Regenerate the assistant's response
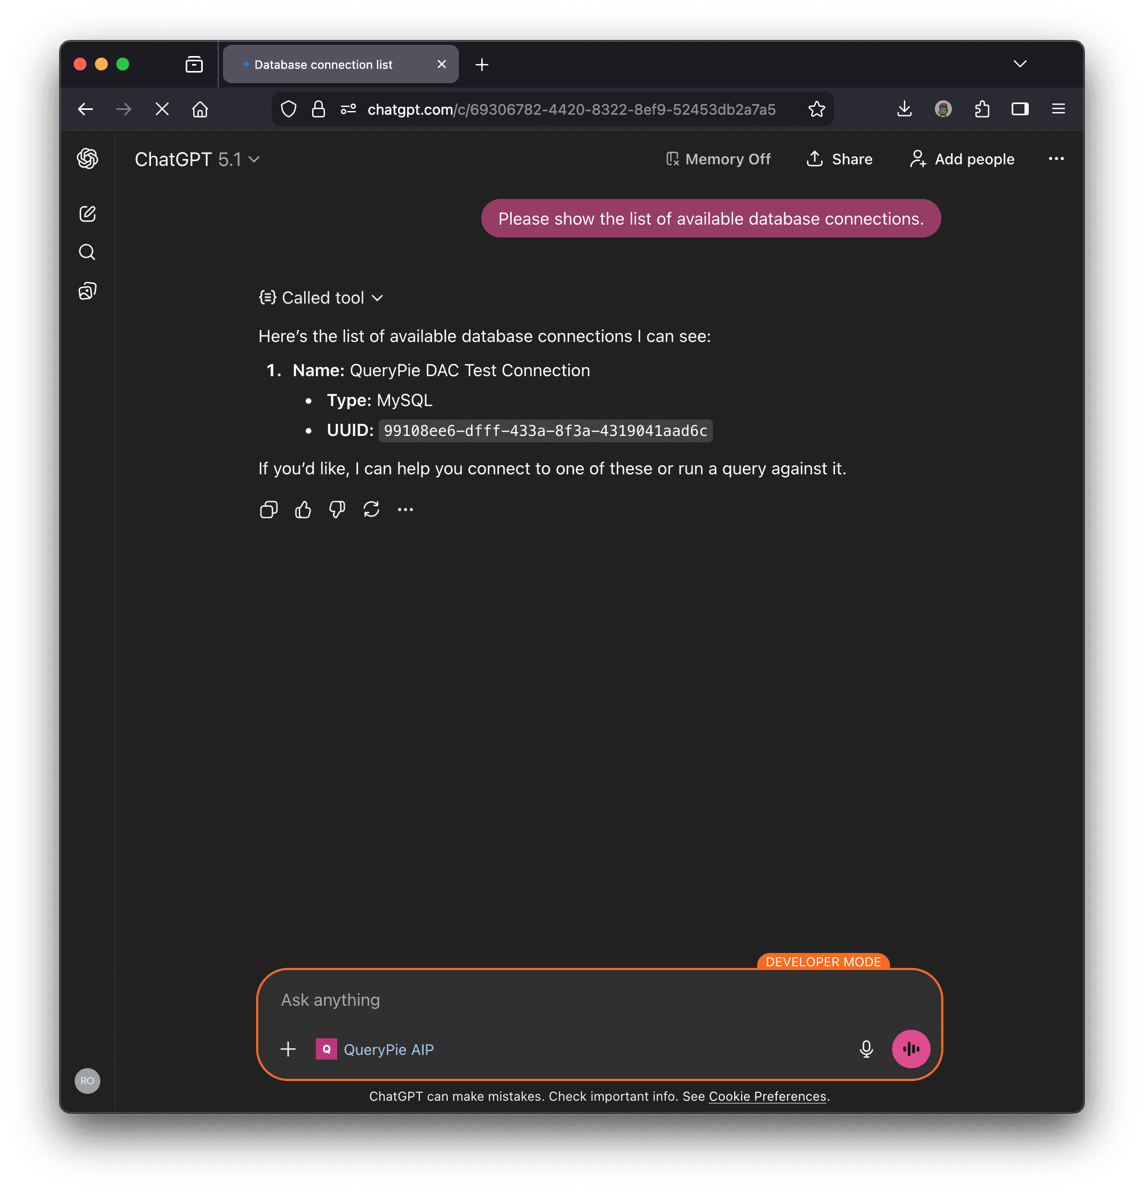1144x1192 pixels. pos(371,510)
